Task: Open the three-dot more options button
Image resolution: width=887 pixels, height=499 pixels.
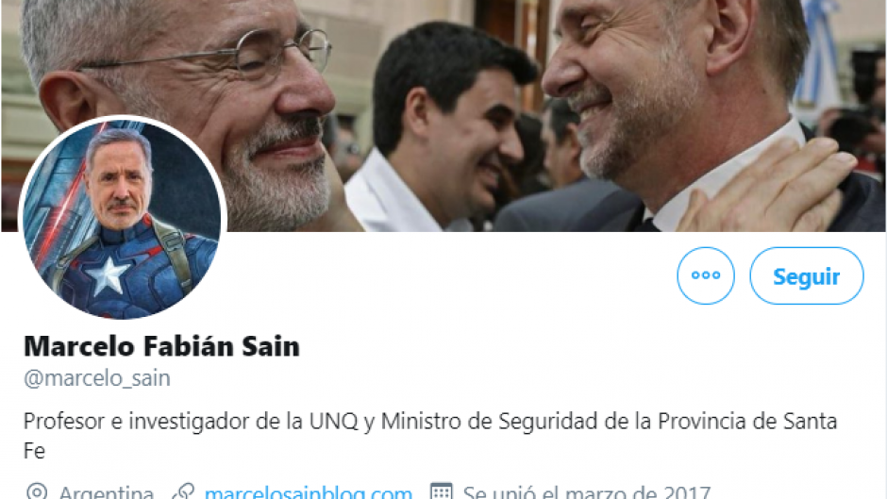Action: click(x=706, y=275)
